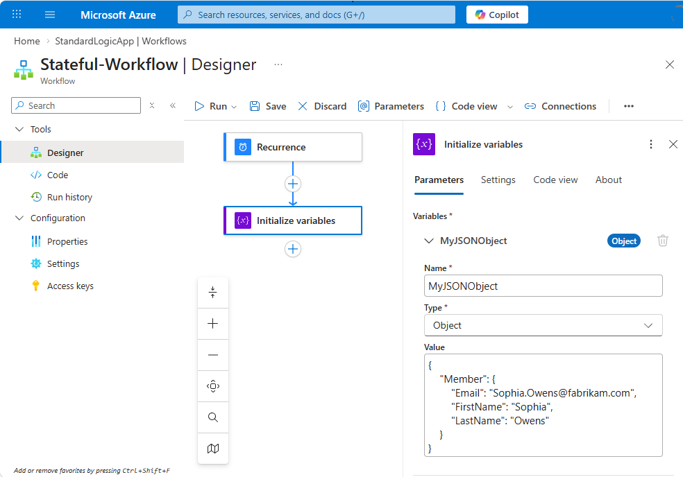Toggle the minimap
The height and width of the screenshot is (477, 683).
click(x=213, y=449)
